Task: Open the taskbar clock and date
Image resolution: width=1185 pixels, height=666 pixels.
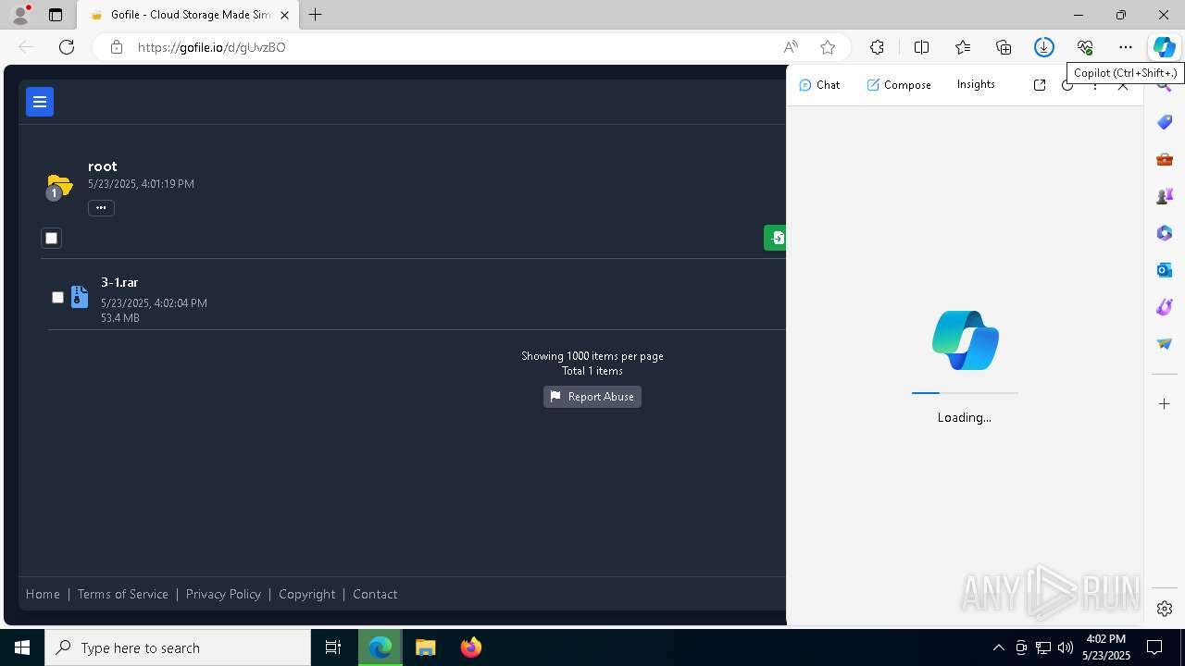Action: (1105, 647)
